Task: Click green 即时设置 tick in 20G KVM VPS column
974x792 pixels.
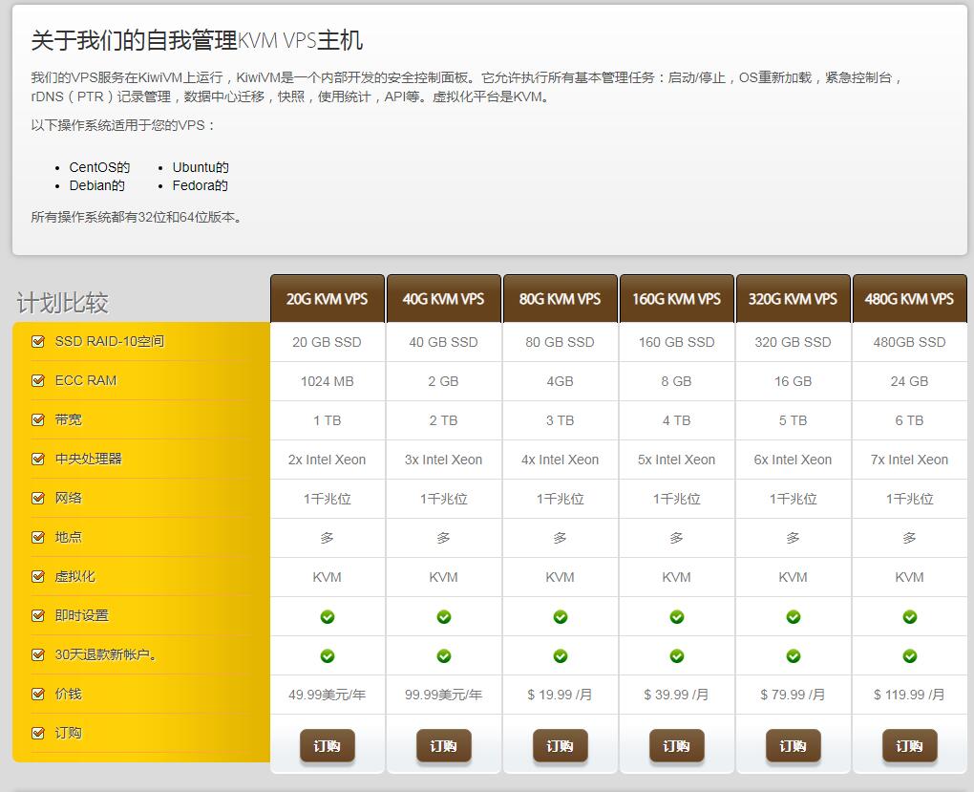Action: (328, 617)
